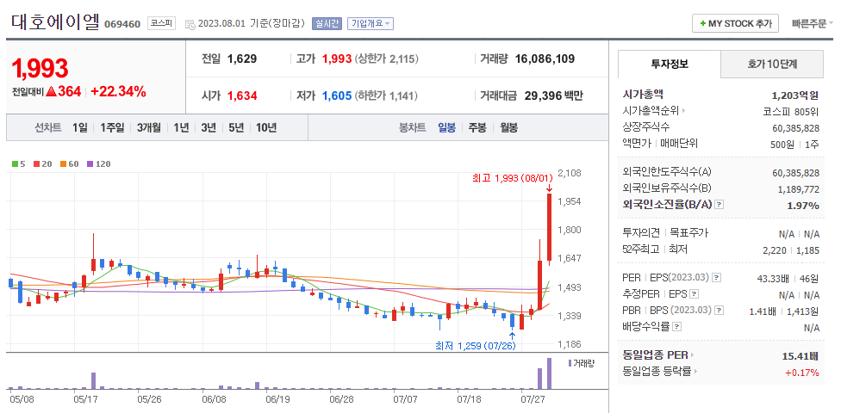This screenshot has width=841, height=413.
Task: Select the 주봉 weekly candle chart
Action: pos(477,127)
